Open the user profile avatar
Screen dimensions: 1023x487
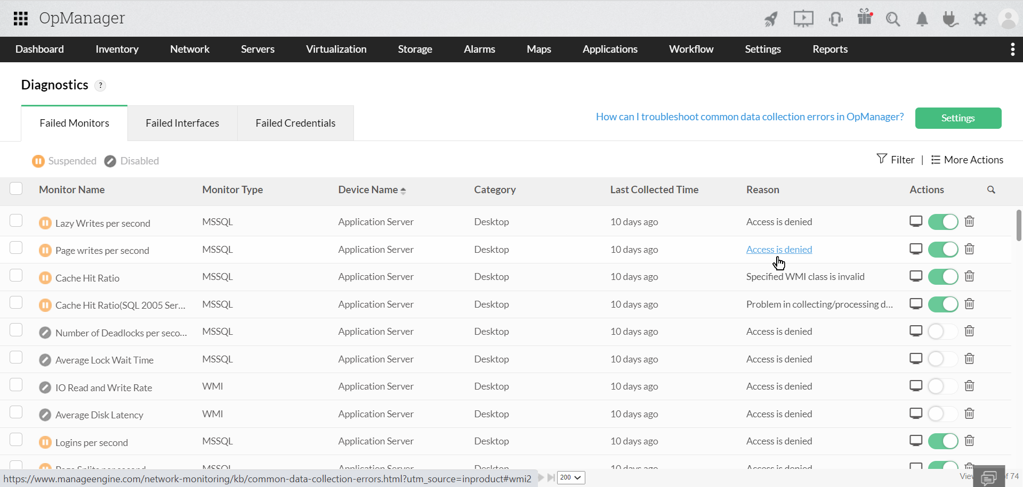(x=1008, y=19)
